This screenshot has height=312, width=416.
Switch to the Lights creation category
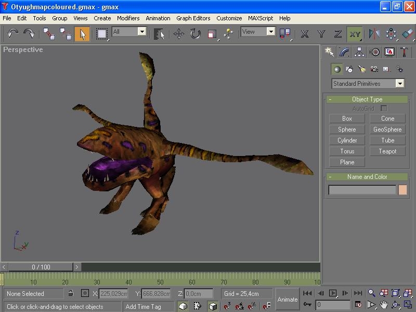coord(362,69)
